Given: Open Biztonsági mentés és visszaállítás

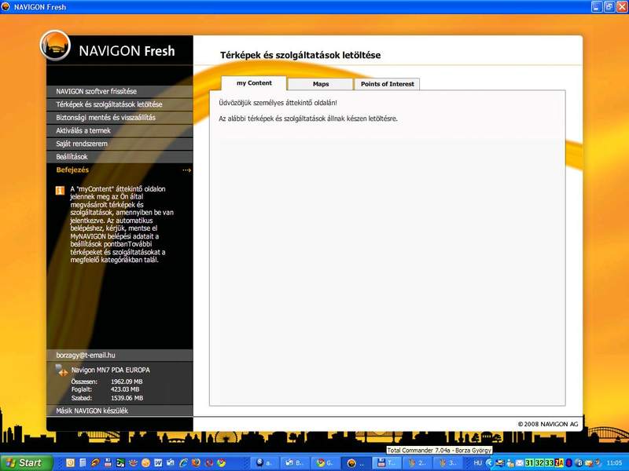Looking at the screenshot, I should (120, 118).
